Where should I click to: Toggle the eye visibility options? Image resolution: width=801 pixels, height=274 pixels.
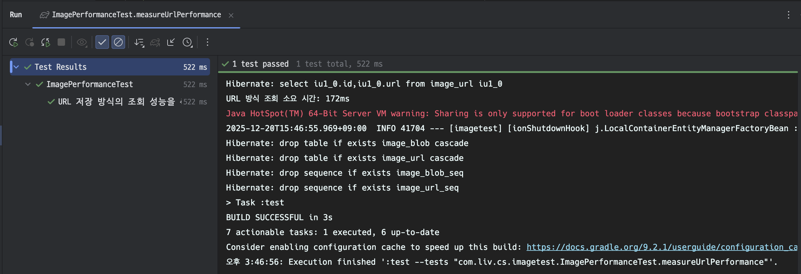click(82, 42)
